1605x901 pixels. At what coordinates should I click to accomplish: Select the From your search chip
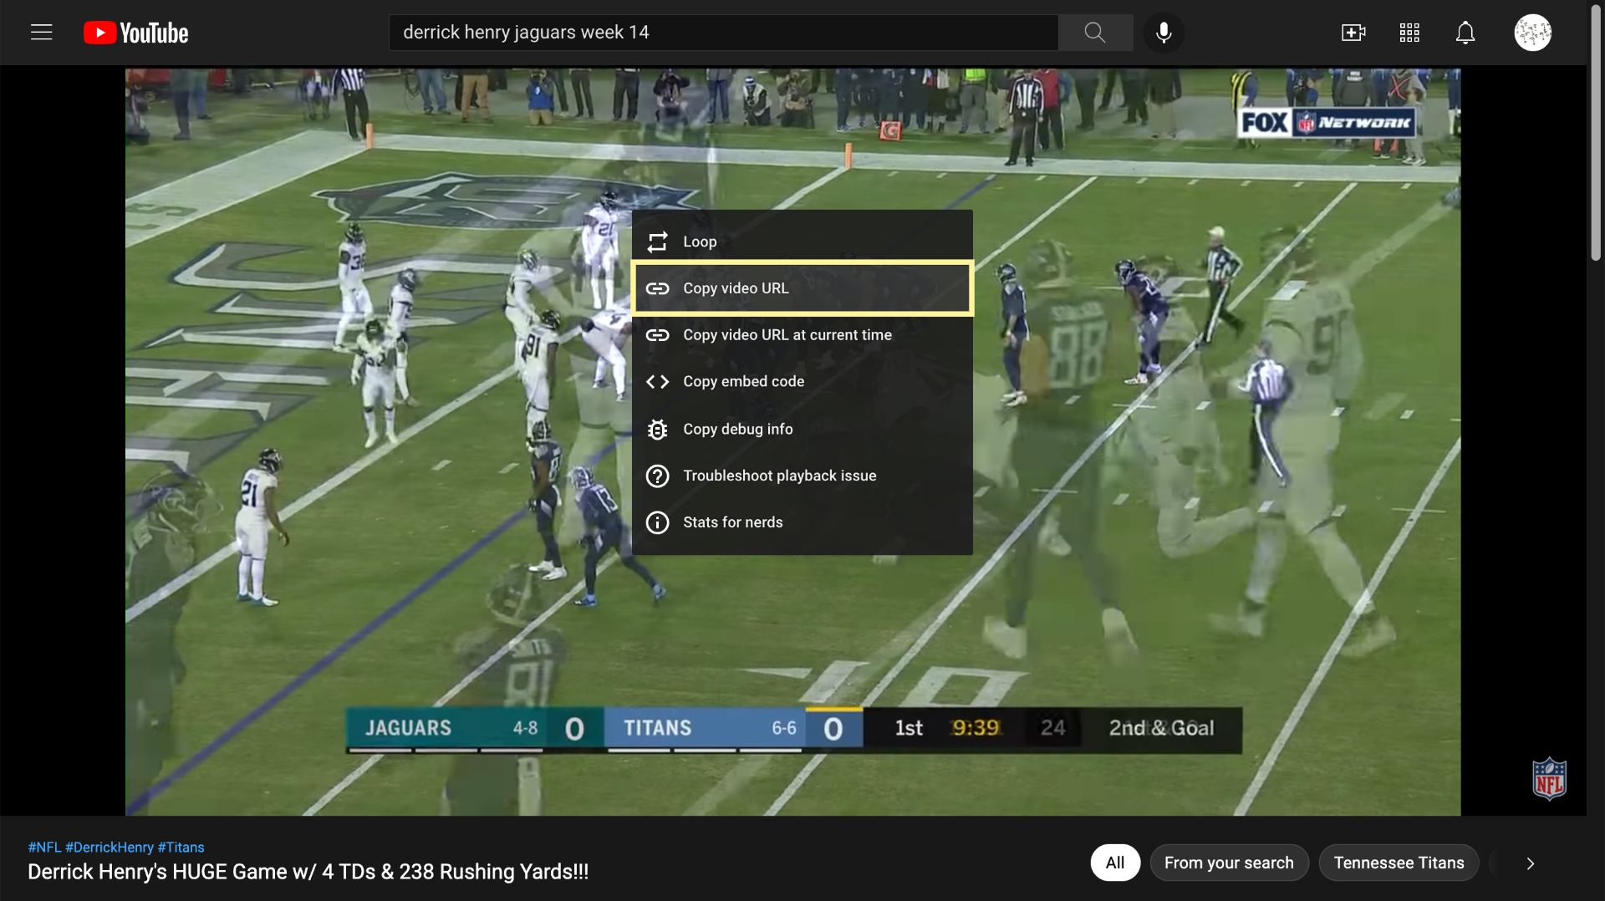pos(1229,863)
